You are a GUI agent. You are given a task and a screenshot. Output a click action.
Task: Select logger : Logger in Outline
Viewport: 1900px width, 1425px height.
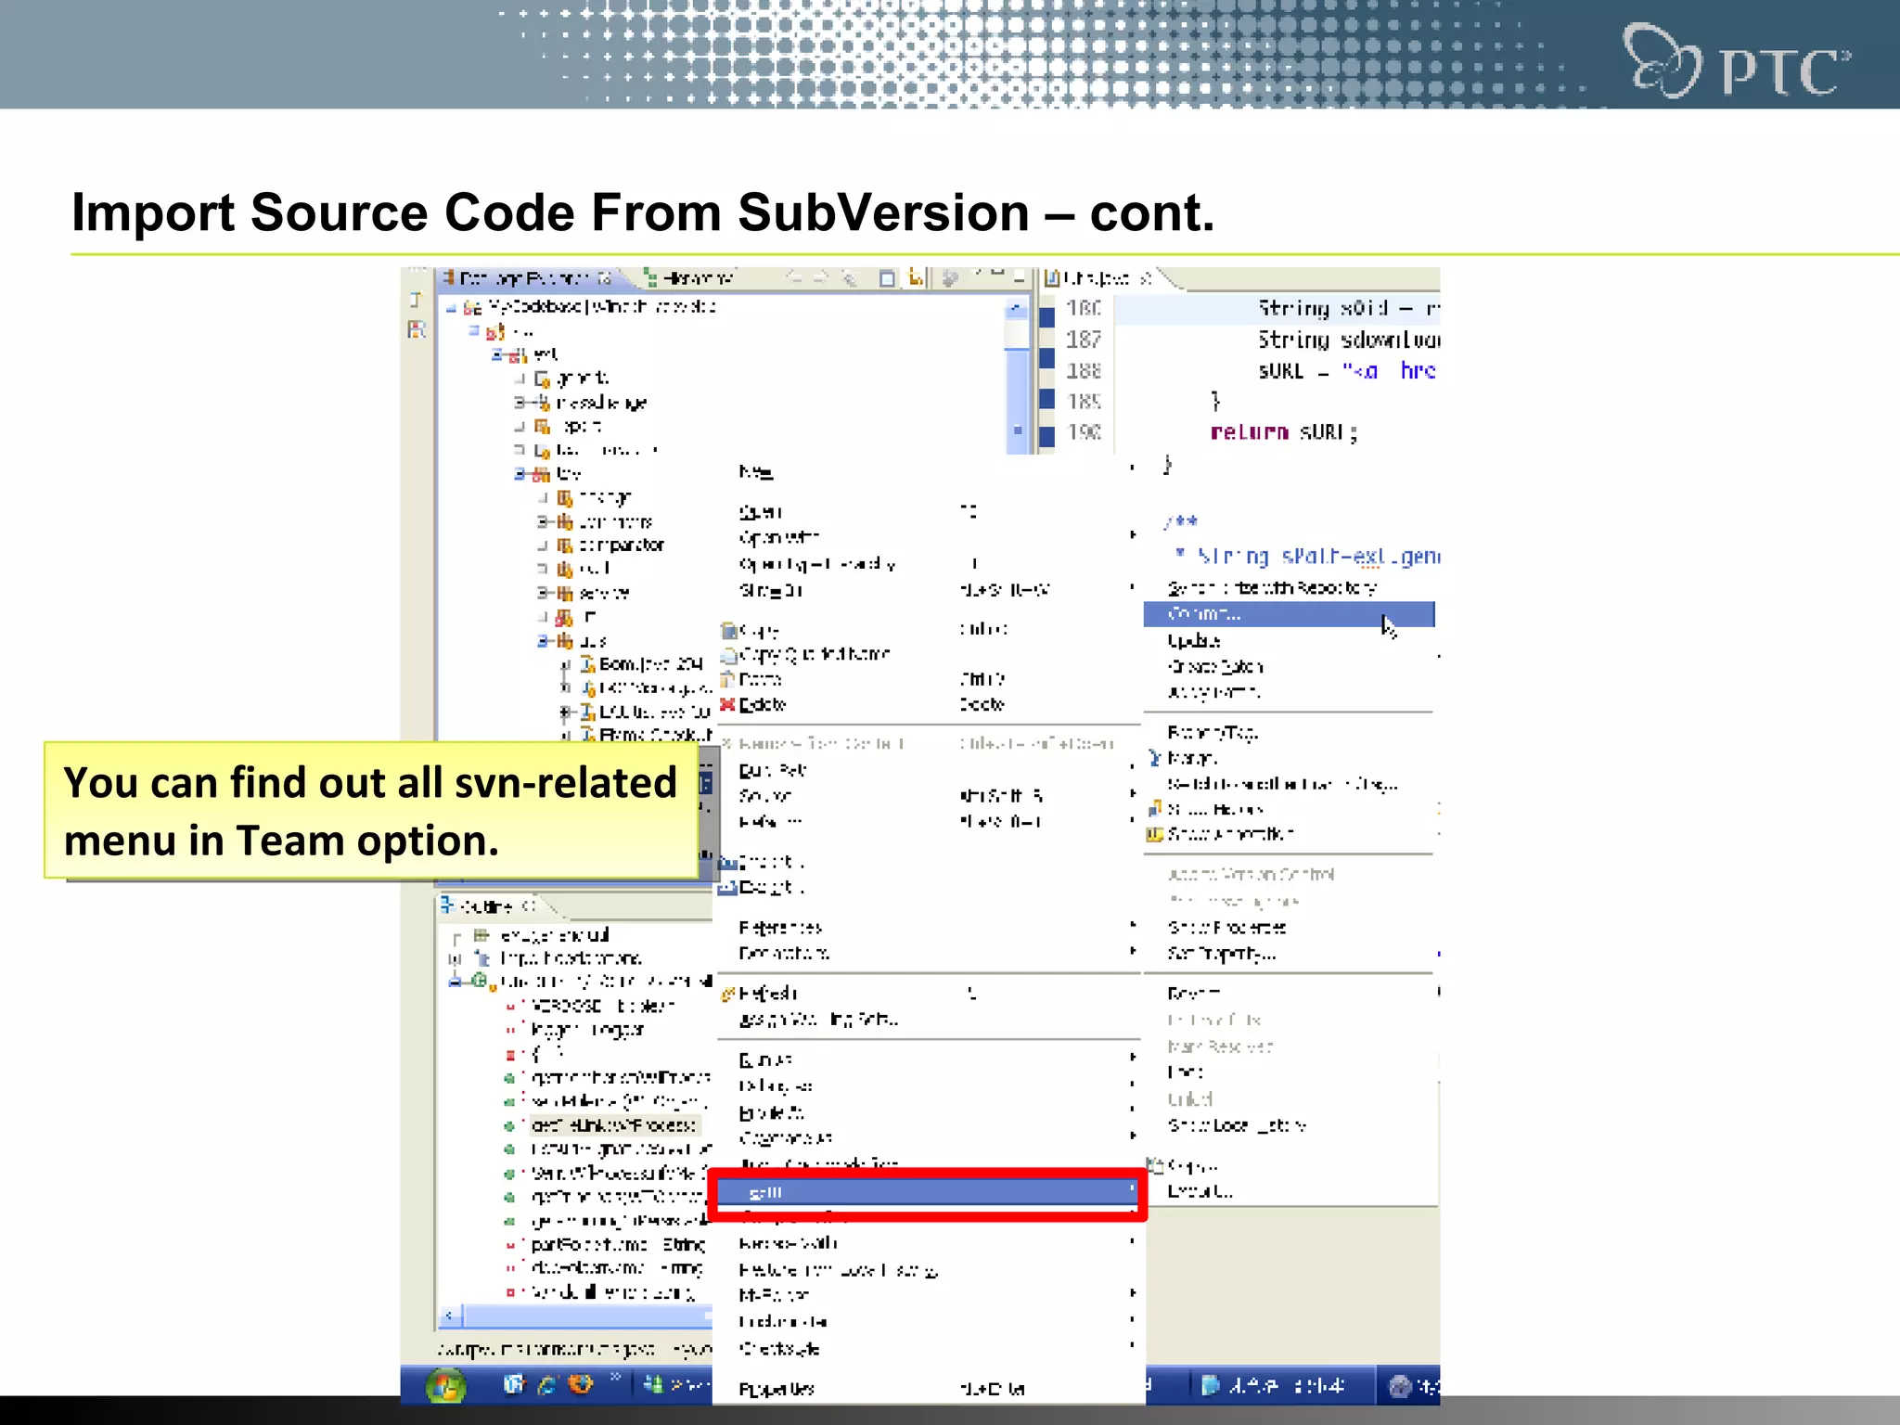587,1030
